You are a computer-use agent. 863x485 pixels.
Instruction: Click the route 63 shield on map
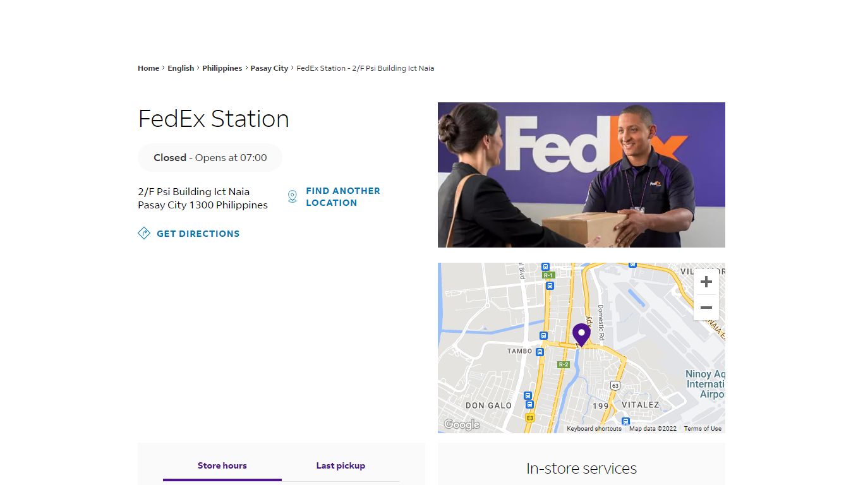point(615,385)
